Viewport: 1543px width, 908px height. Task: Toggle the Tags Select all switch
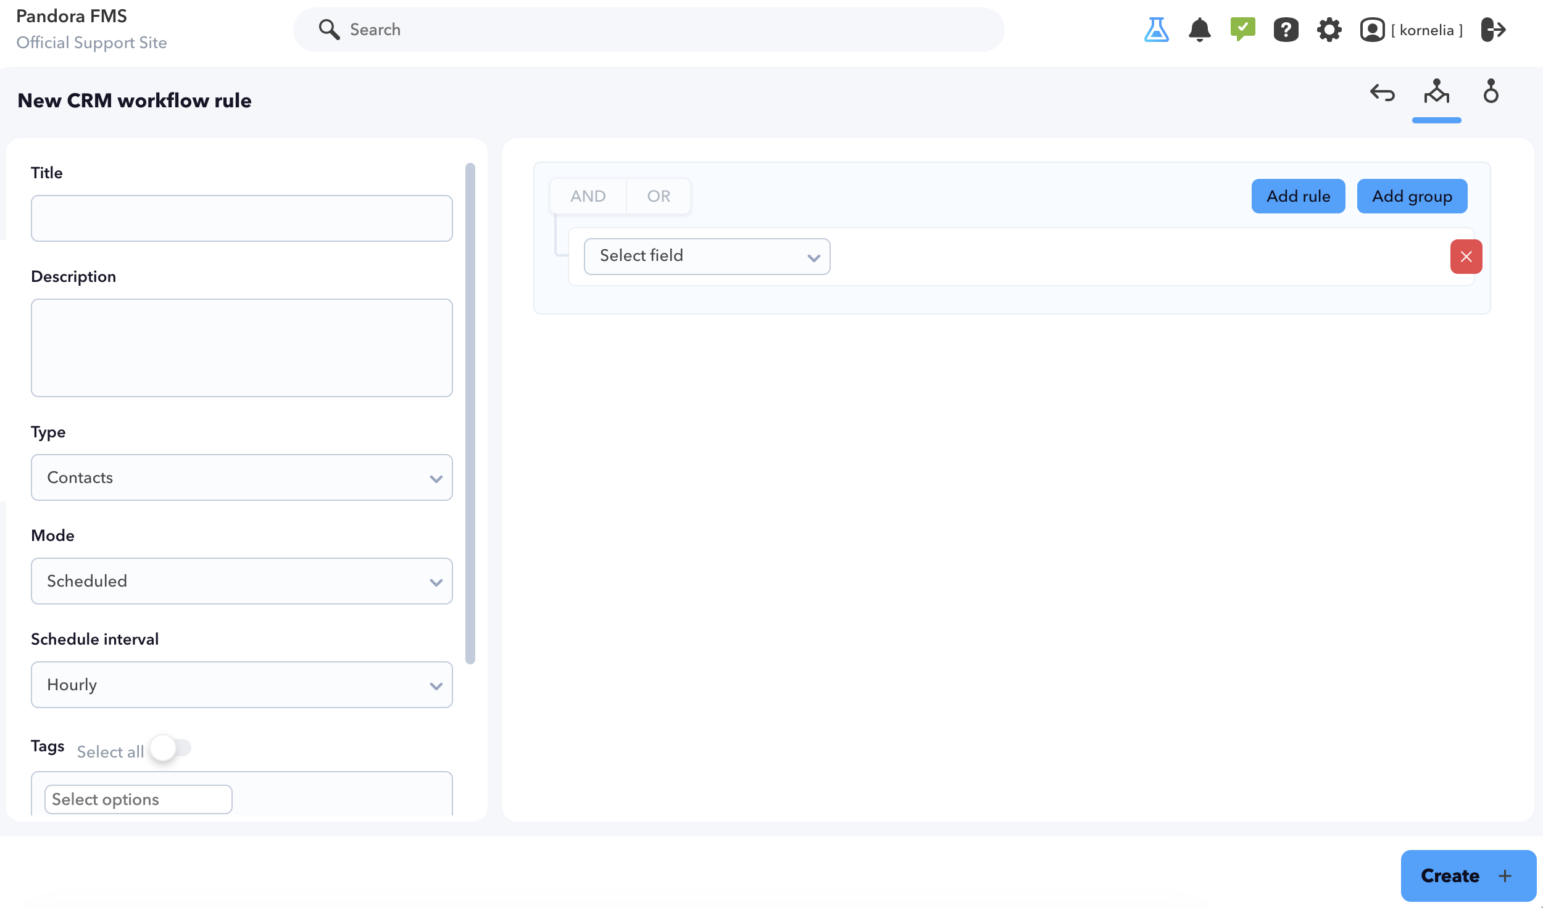click(171, 748)
